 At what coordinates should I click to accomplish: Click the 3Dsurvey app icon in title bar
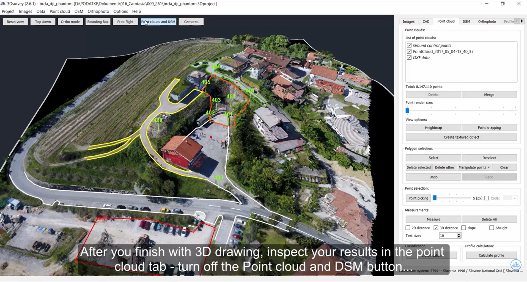click(3, 4)
